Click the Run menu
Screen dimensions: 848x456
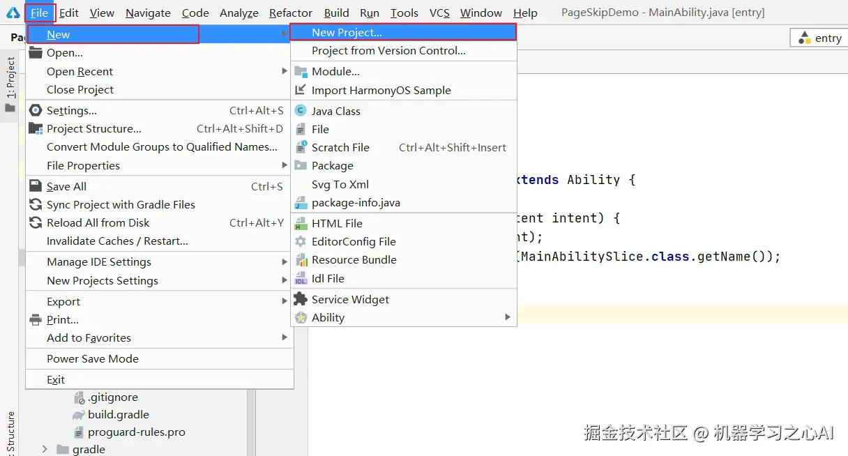pyautogui.click(x=370, y=13)
